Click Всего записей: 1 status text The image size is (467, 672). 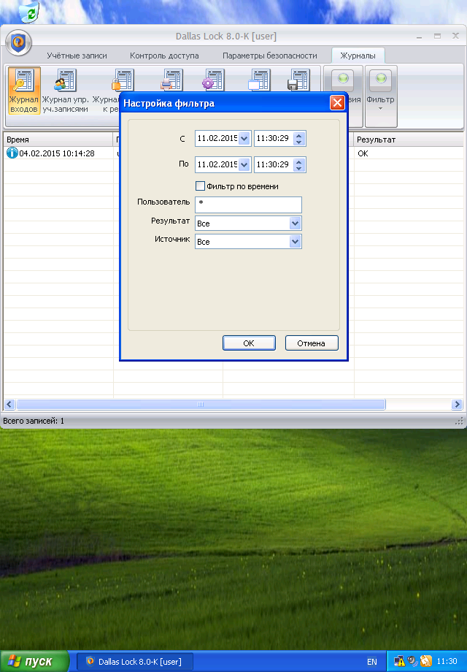click(x=34, y=421)
